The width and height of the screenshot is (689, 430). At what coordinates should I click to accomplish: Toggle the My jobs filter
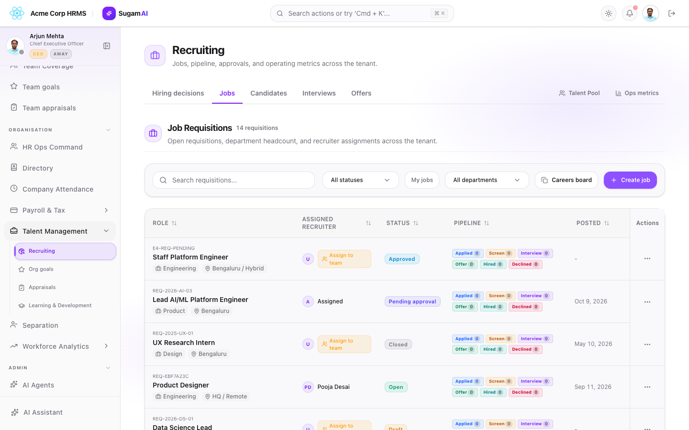tap(422, 180)
